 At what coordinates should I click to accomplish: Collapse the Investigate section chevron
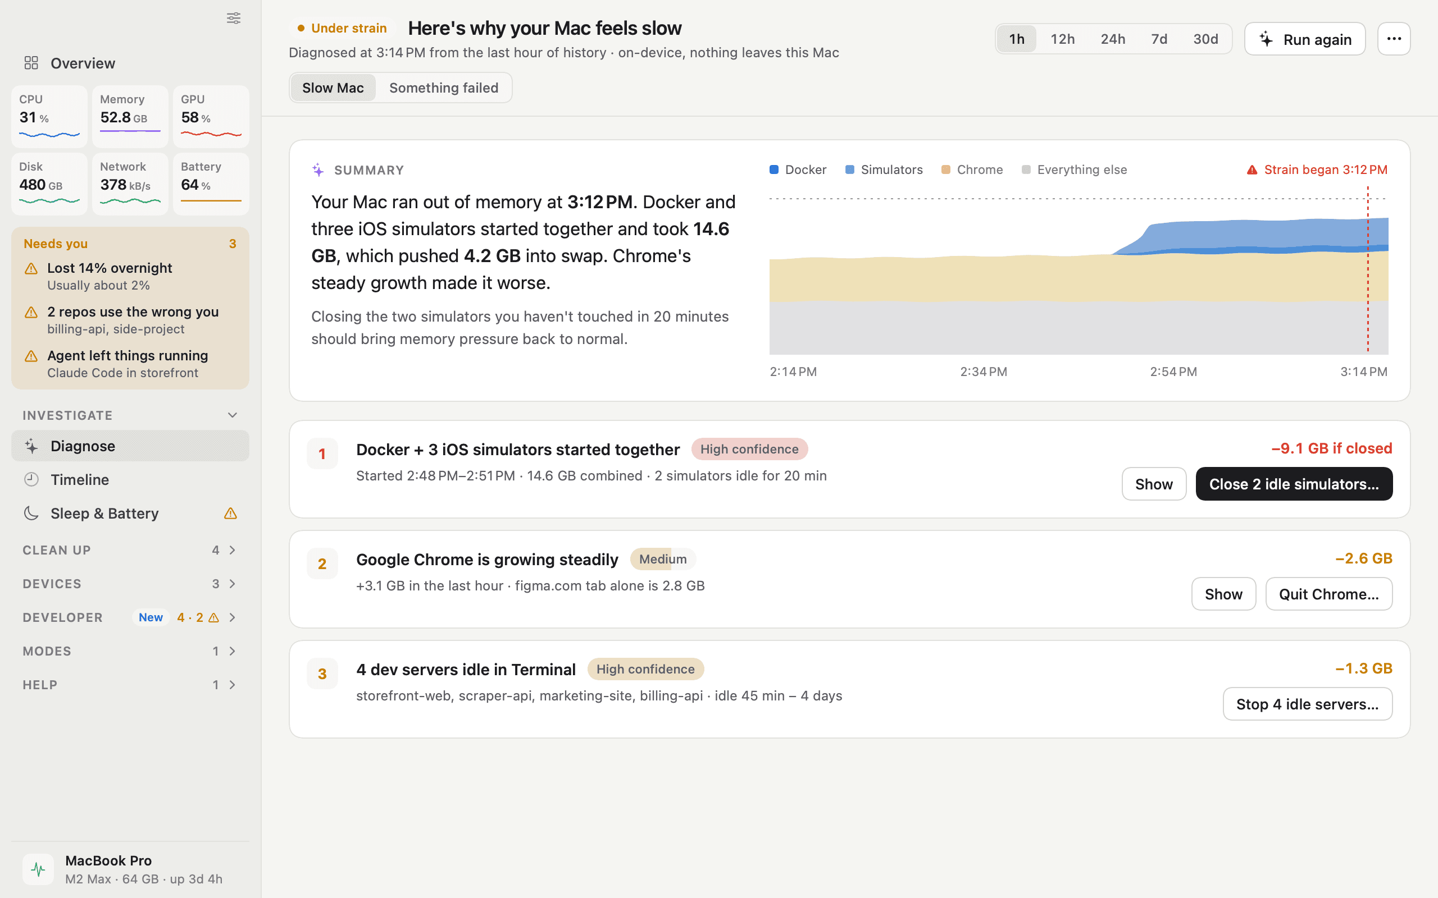(233, 415)
